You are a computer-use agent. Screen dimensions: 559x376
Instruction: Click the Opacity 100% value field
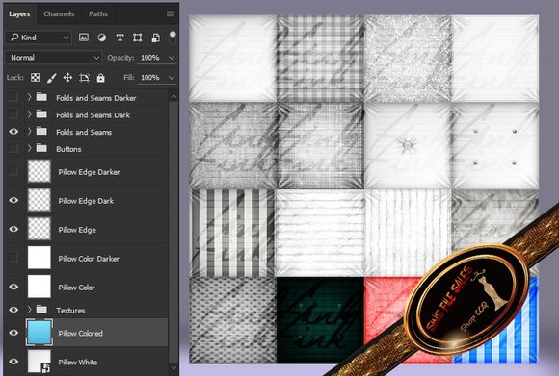point(150,58)
